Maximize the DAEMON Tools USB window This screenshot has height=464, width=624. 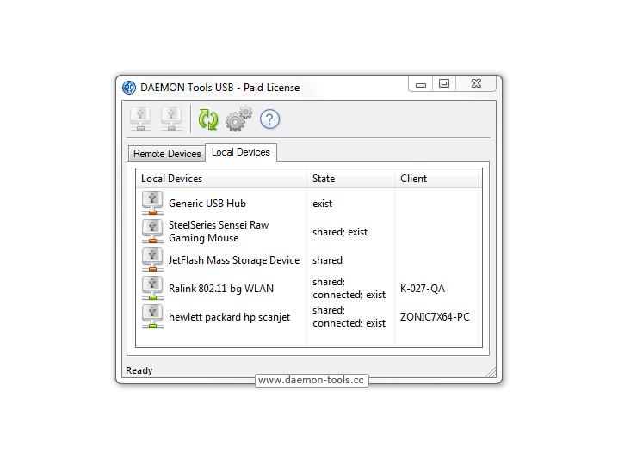pos(444,84)
